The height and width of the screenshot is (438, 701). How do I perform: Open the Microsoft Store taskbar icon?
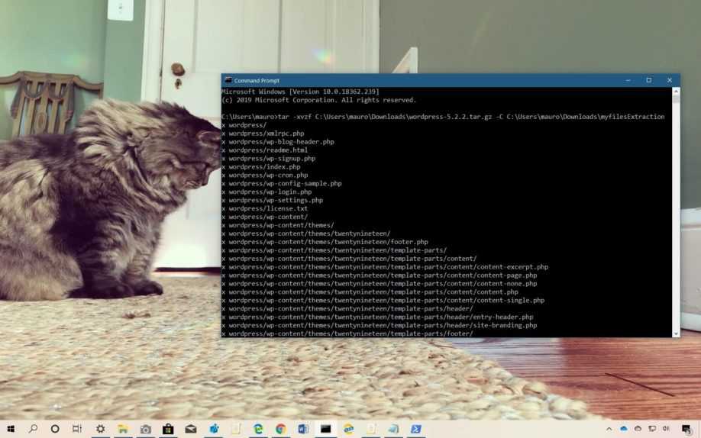[x=167, y=429]
